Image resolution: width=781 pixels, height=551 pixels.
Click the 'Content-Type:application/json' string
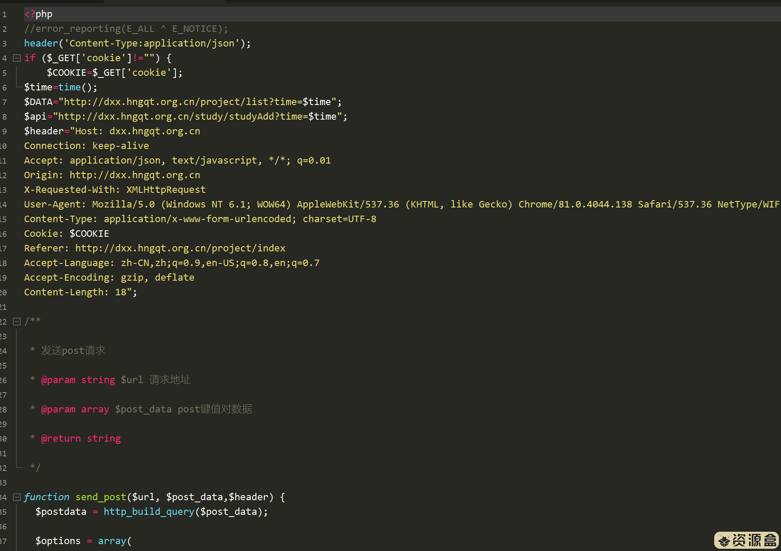pyautogui.click(x=152, y=43)
